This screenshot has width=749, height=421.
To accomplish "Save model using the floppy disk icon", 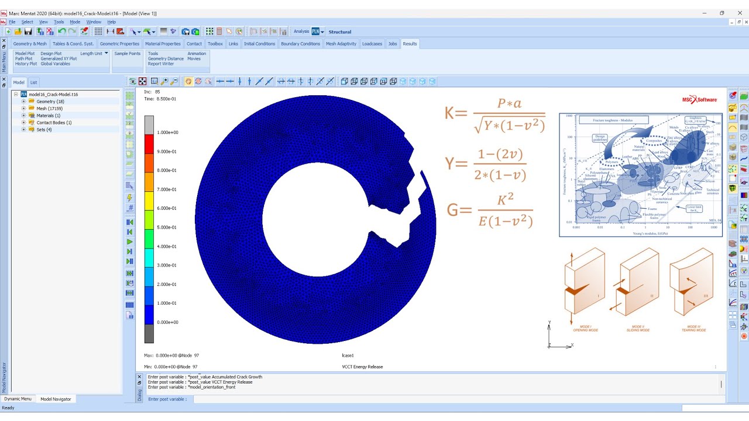I will tap(28, 32).
